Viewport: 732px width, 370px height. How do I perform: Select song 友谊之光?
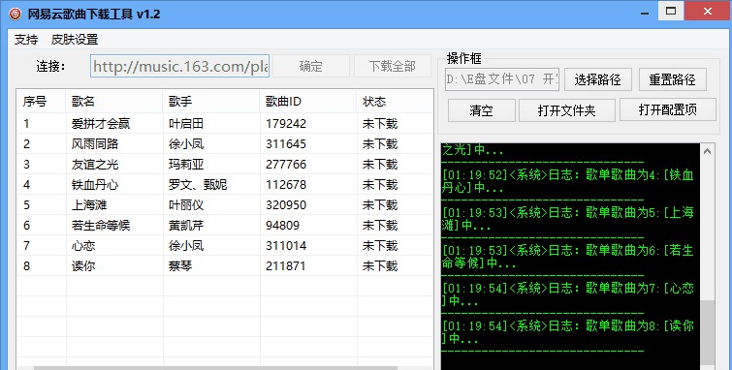click(95, 165)
